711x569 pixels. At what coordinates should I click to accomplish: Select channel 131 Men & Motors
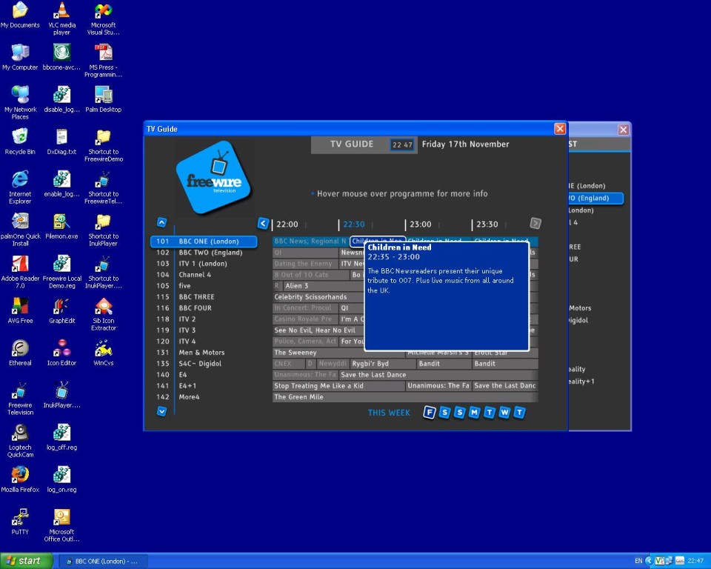204,352
